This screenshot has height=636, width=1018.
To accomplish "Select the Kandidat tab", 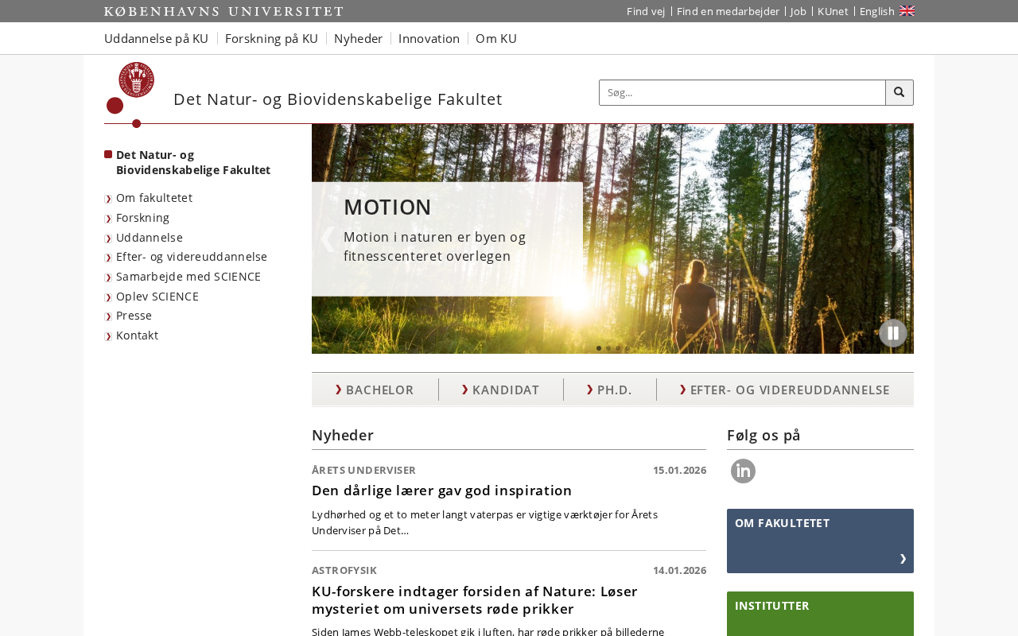I will pos(500,390).
